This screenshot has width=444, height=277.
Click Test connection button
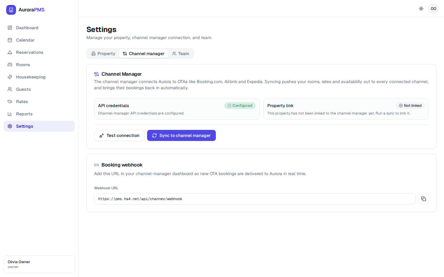pyautogui.click(x=119, y=135)
